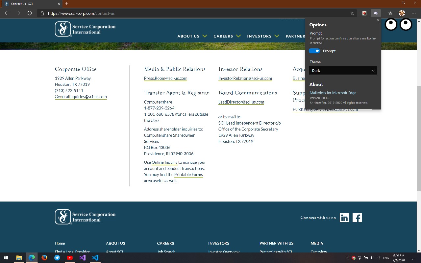Open a new browser tab
Viewport: 421px width, 263px height.
coord(66,4)
